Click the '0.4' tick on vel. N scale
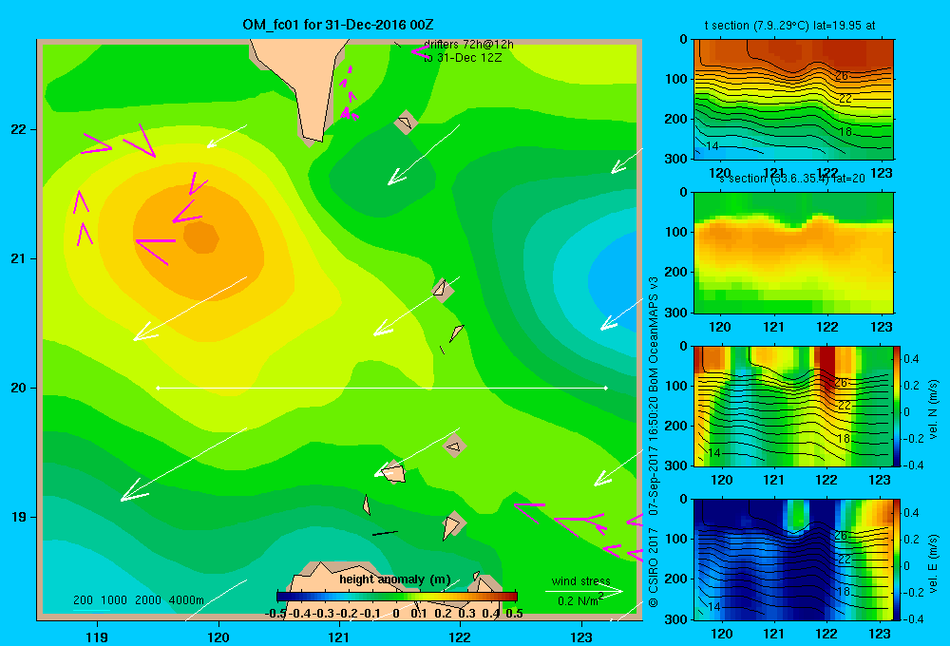The width and height of the screenshot is (950, 646). pyautogui.click(x=911, y=359)
